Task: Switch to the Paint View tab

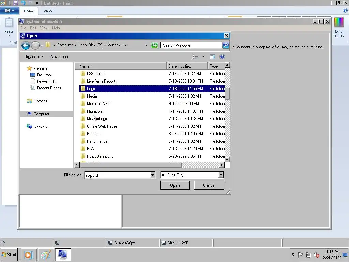Action: click(48, 11)
